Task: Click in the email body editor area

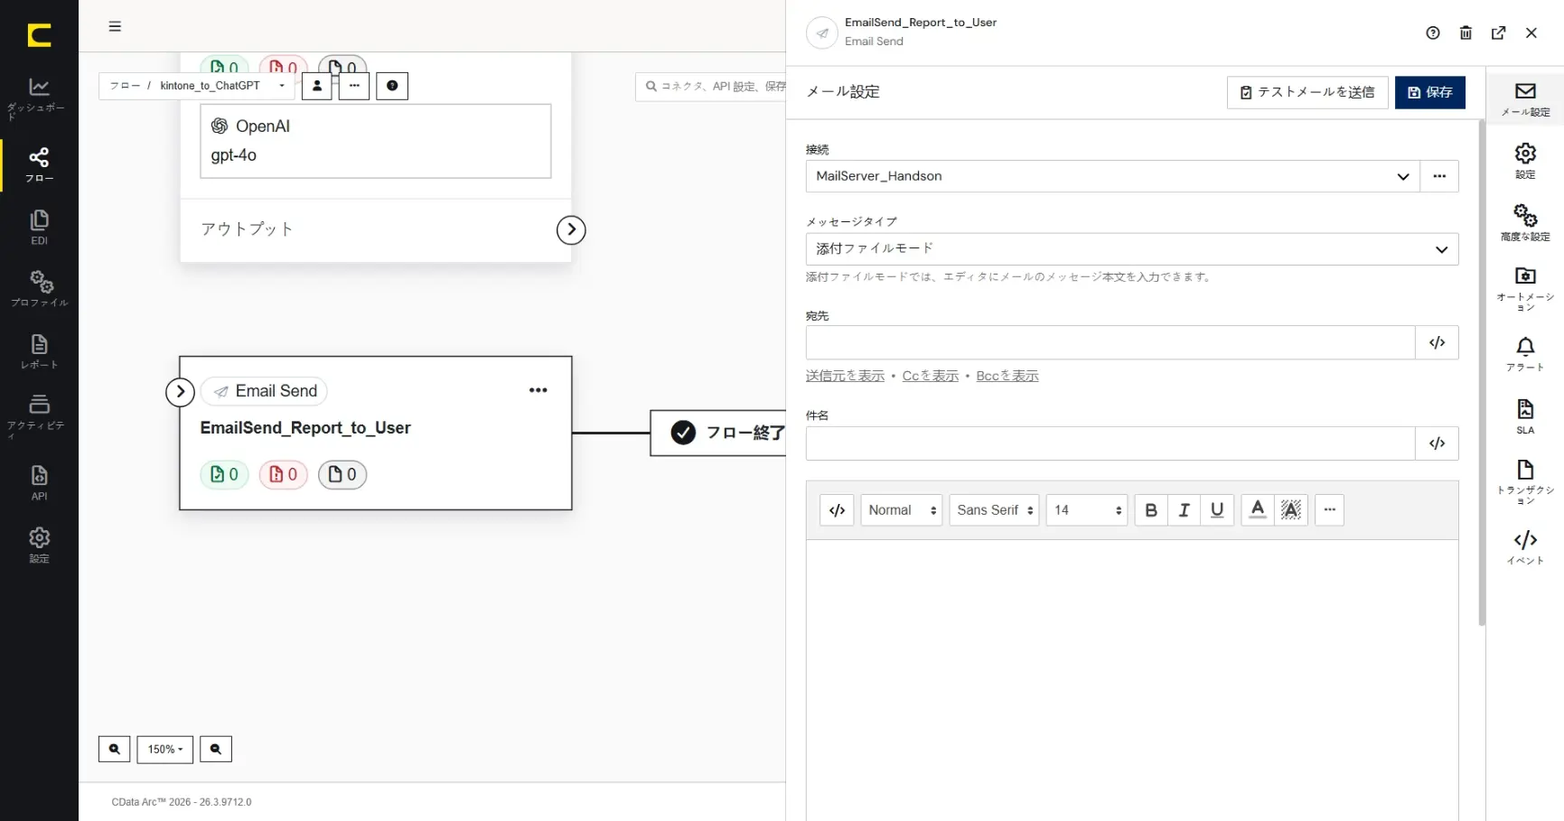Action: (1132, 679)
